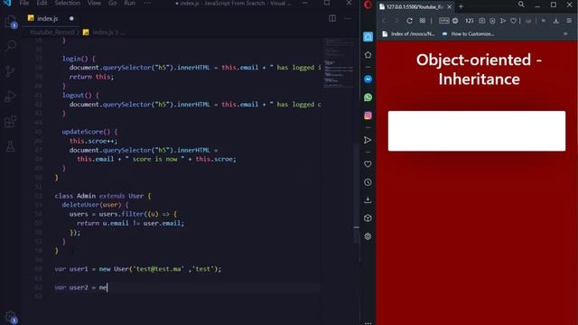Screen dimensions: 578x325
Task: Click the Opera logo menu button
Action: [x=368, y=5]
